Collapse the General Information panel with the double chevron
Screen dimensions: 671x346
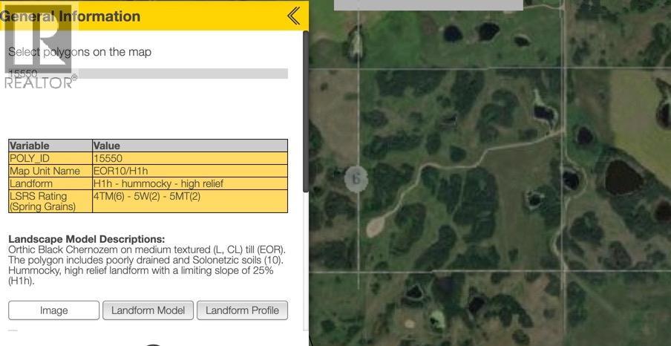pyautogui.click(x=294, y=16)
